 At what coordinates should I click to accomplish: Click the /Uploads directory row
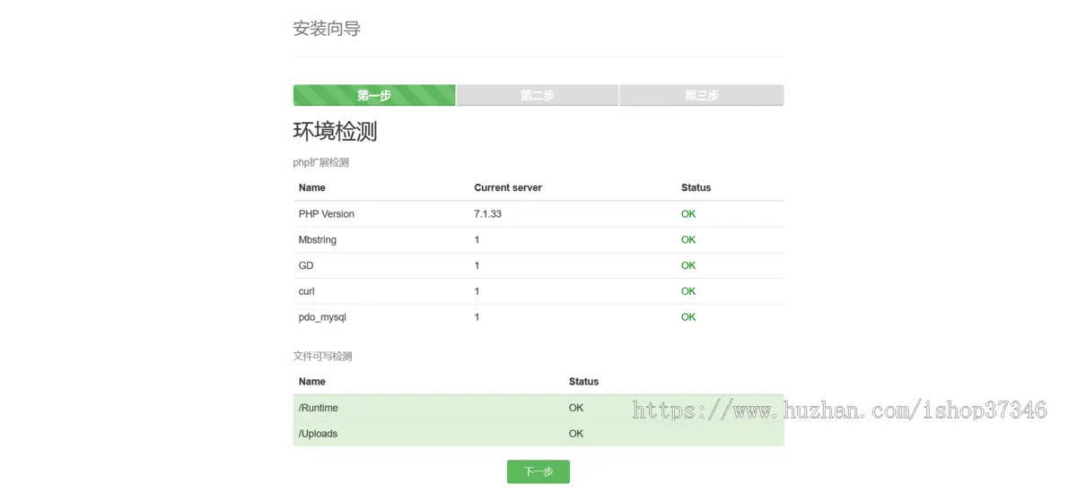click(538, 433)
